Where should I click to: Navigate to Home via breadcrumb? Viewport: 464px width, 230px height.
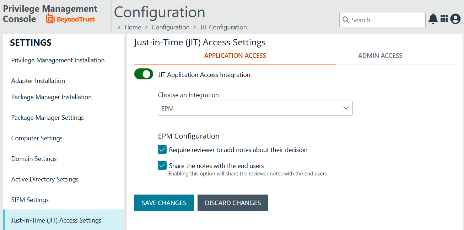coord(133,27)
